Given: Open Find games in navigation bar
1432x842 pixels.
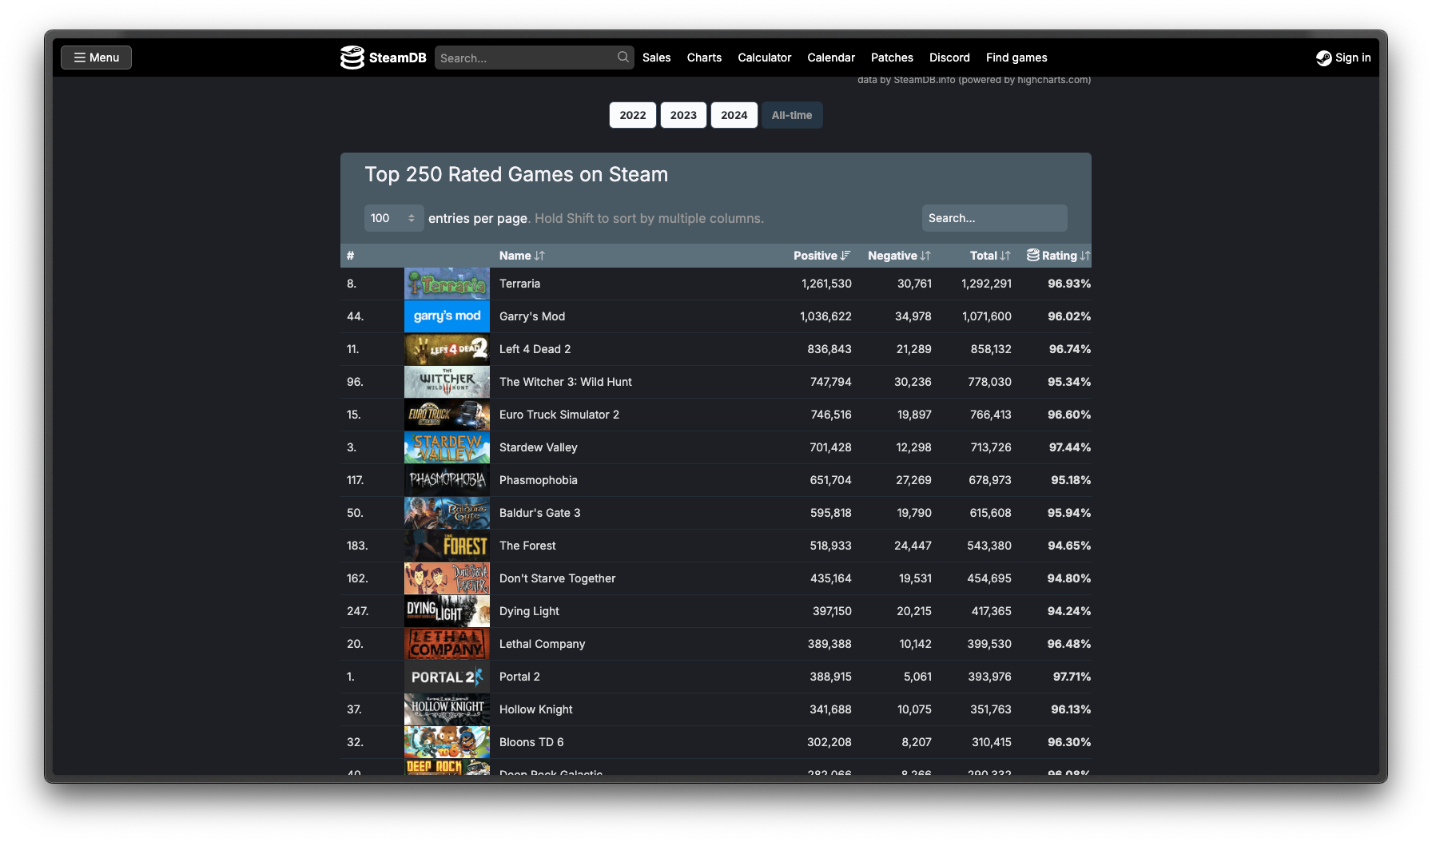Looking at the screenshot, I should tap(1016, 58).
